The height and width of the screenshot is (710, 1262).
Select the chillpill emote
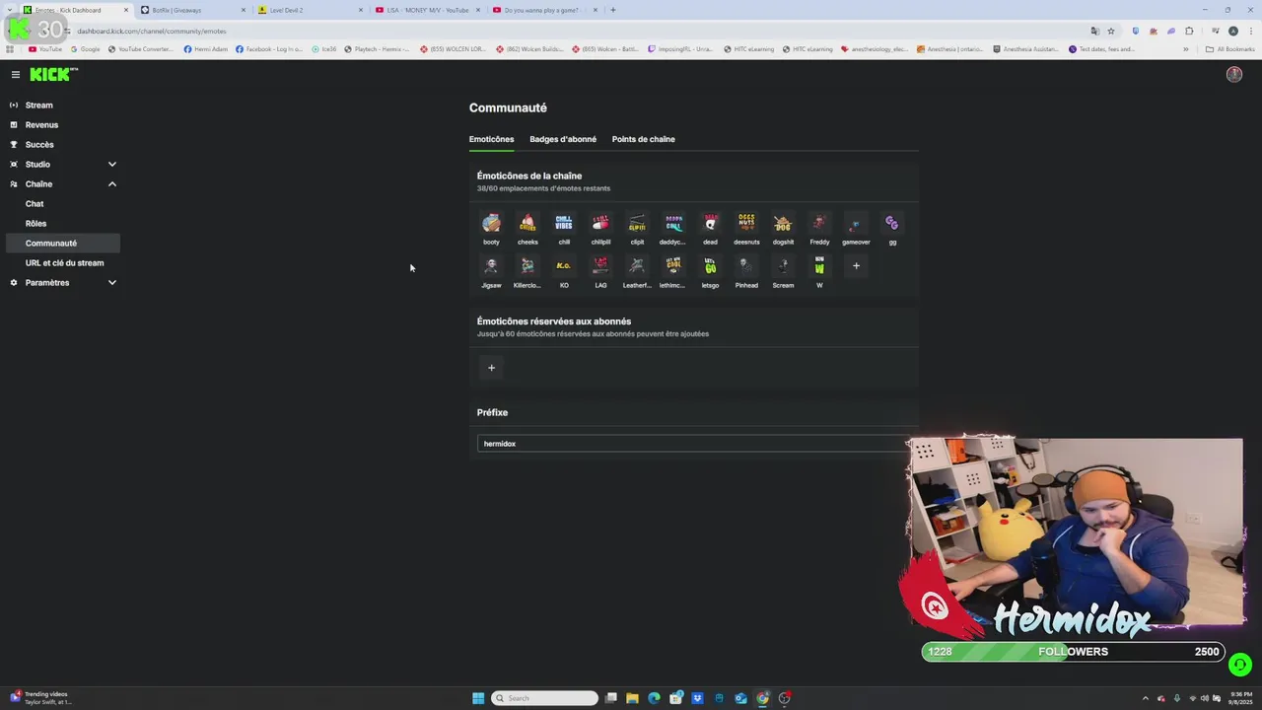tap(600, 223)
